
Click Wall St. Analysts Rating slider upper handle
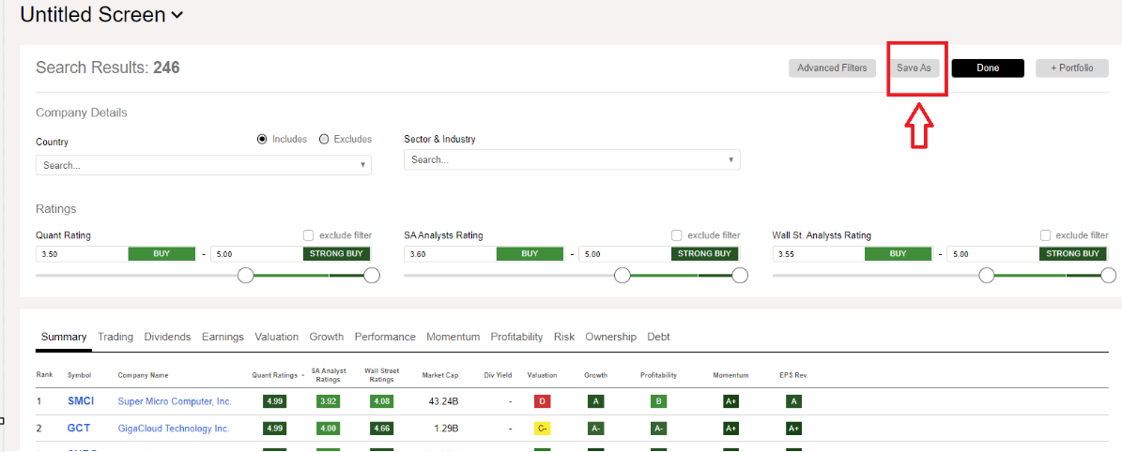click(1109, 276)
